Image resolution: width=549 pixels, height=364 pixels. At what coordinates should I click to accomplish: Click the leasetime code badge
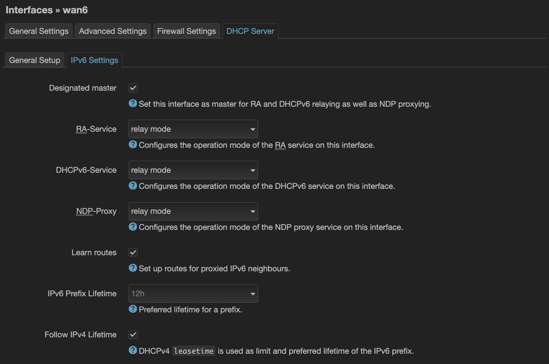[x=193, y=351]
